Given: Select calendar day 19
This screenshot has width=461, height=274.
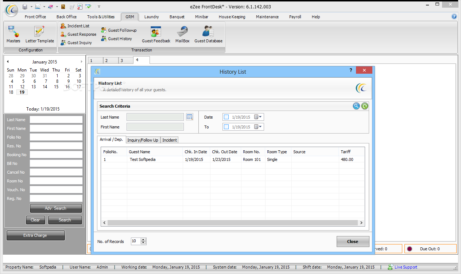Looking at the screenshot, I should point(22,92).
